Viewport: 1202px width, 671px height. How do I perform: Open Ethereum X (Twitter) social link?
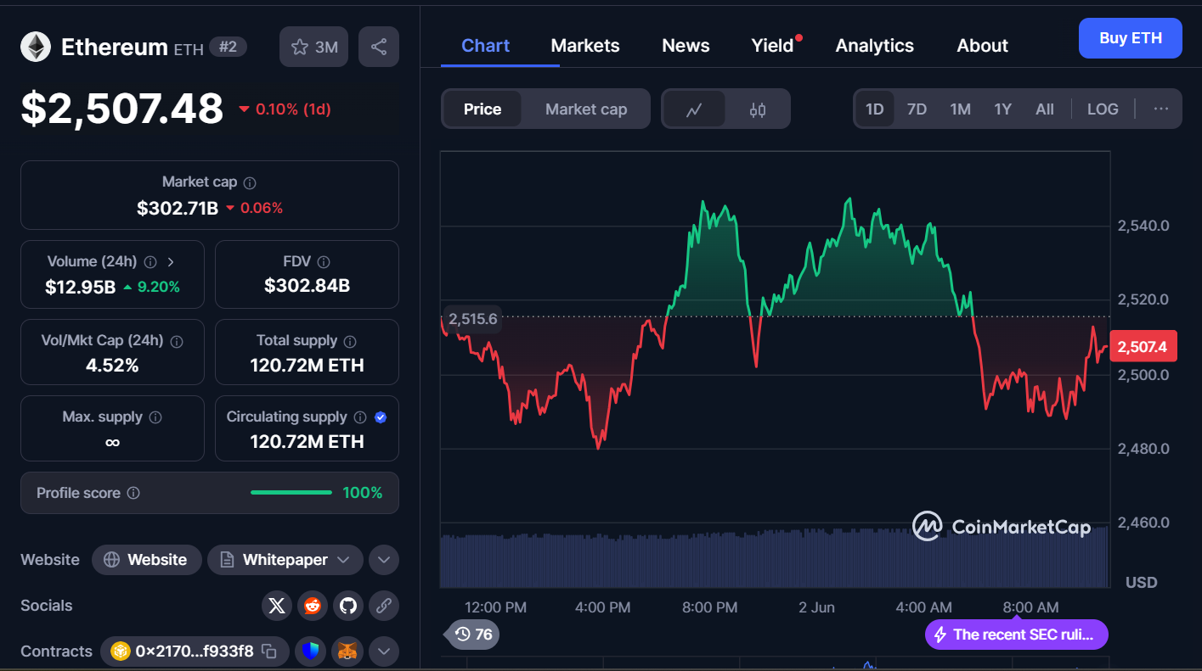276,606
